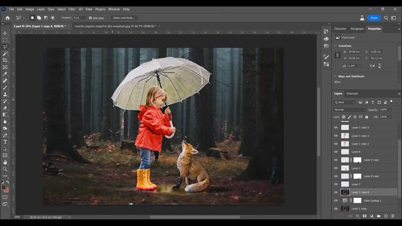Collapse the Align and Distribute section
The width and height of the screenshot is (402, 226).
tap(335, 77)
